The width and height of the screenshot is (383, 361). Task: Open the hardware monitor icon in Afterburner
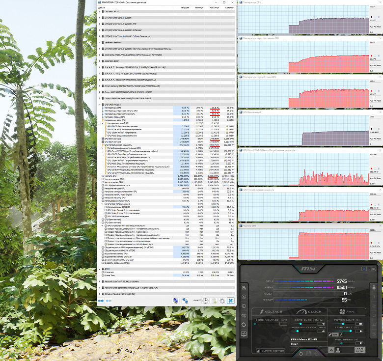coord(244,334)
